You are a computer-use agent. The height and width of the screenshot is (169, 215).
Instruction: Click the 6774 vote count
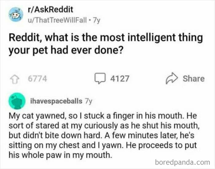[x=37, y=79]
